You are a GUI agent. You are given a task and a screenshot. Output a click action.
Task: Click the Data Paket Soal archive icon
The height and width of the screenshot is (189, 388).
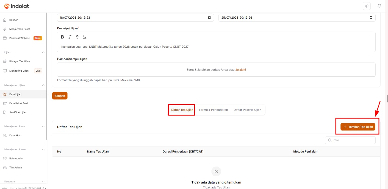5,103
